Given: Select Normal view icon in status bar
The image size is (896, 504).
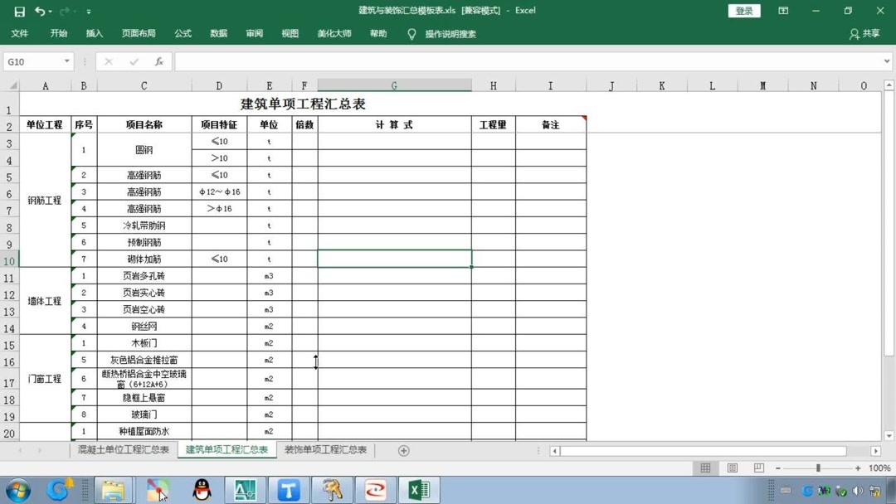Looking at the screenshot, I should [x=705, y=468].
